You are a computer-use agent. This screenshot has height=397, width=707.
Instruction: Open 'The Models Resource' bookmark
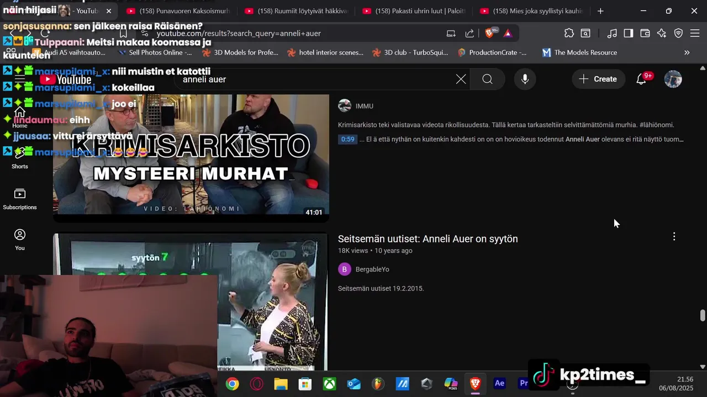point(579,52)
